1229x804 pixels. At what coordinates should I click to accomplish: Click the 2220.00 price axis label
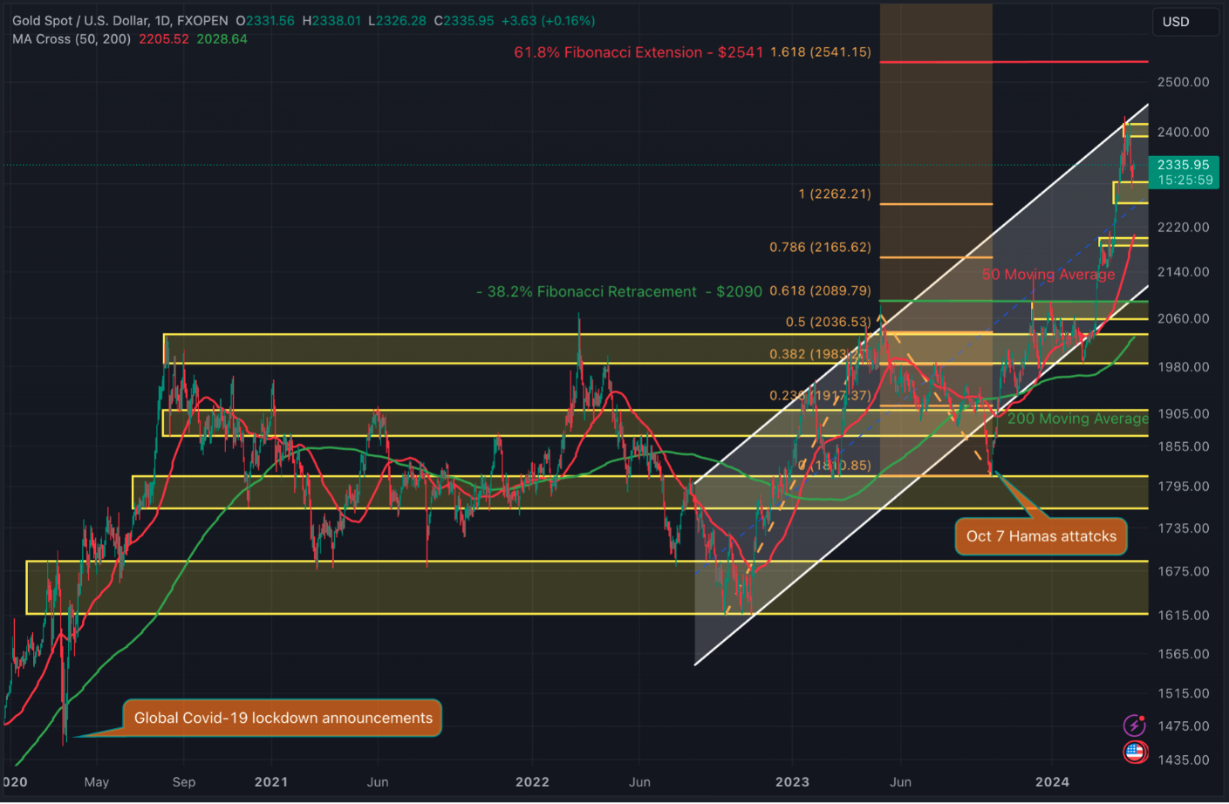tap(1184, 228)
